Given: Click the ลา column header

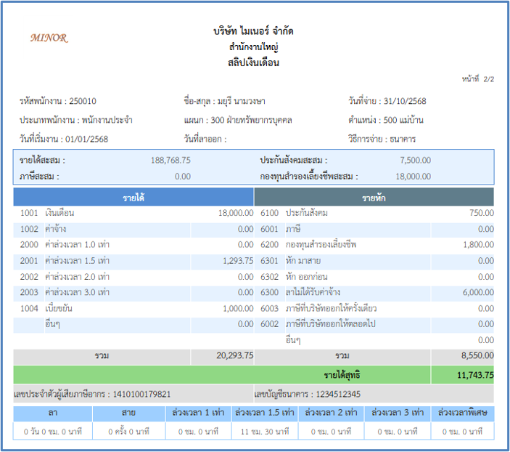Looking at the screenshot, I should [53, 413].
